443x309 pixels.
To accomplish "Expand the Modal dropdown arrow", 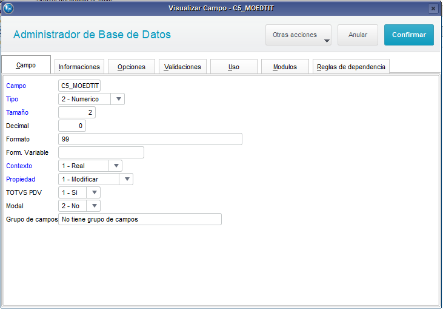I will (95, 206).
